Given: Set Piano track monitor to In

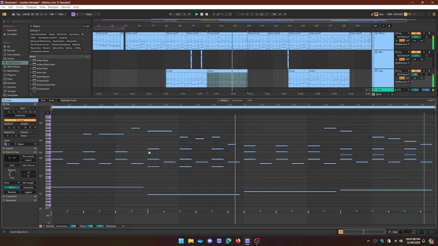Looking at the screenshot, I should coord(397,41).
